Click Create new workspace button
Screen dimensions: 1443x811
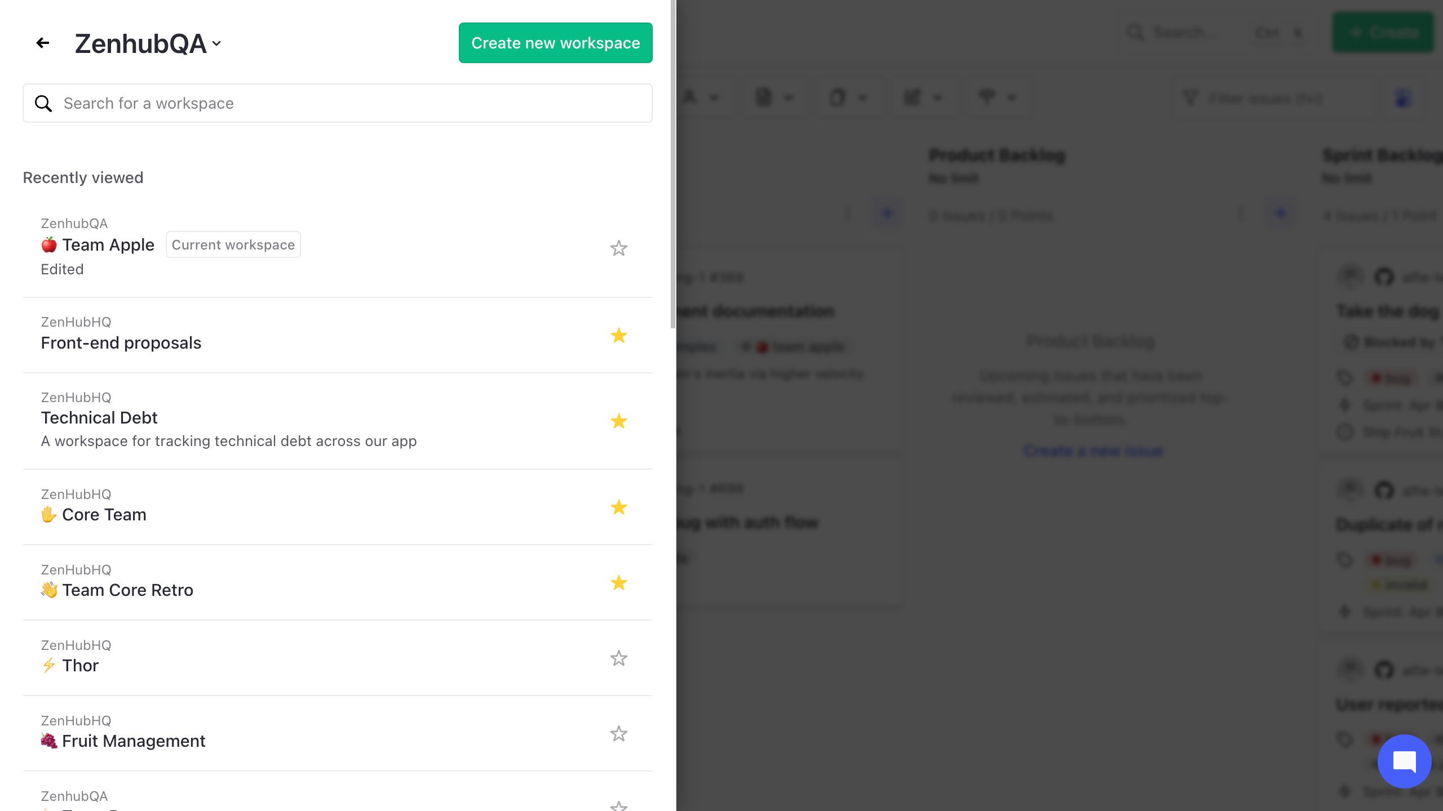555,43
